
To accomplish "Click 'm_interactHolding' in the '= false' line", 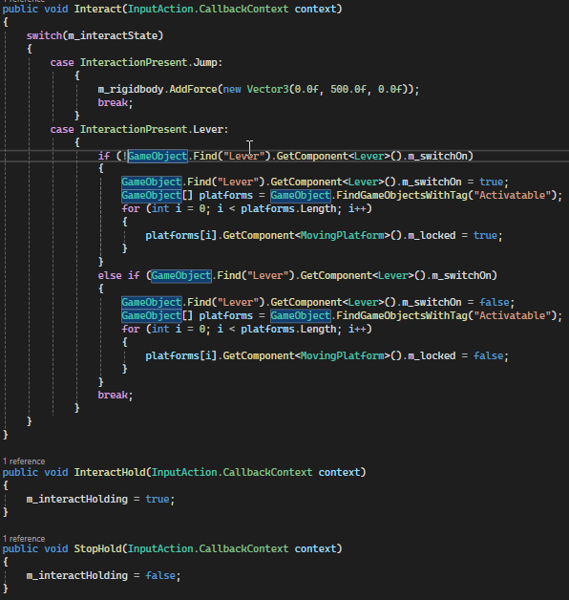I will (77, 575).
